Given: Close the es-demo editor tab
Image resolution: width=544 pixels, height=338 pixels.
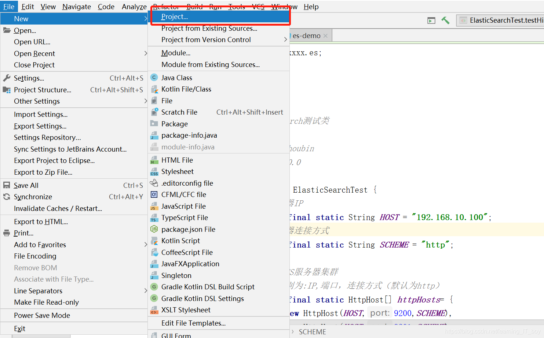Looking at the screenshot, I should coord(325,36).
